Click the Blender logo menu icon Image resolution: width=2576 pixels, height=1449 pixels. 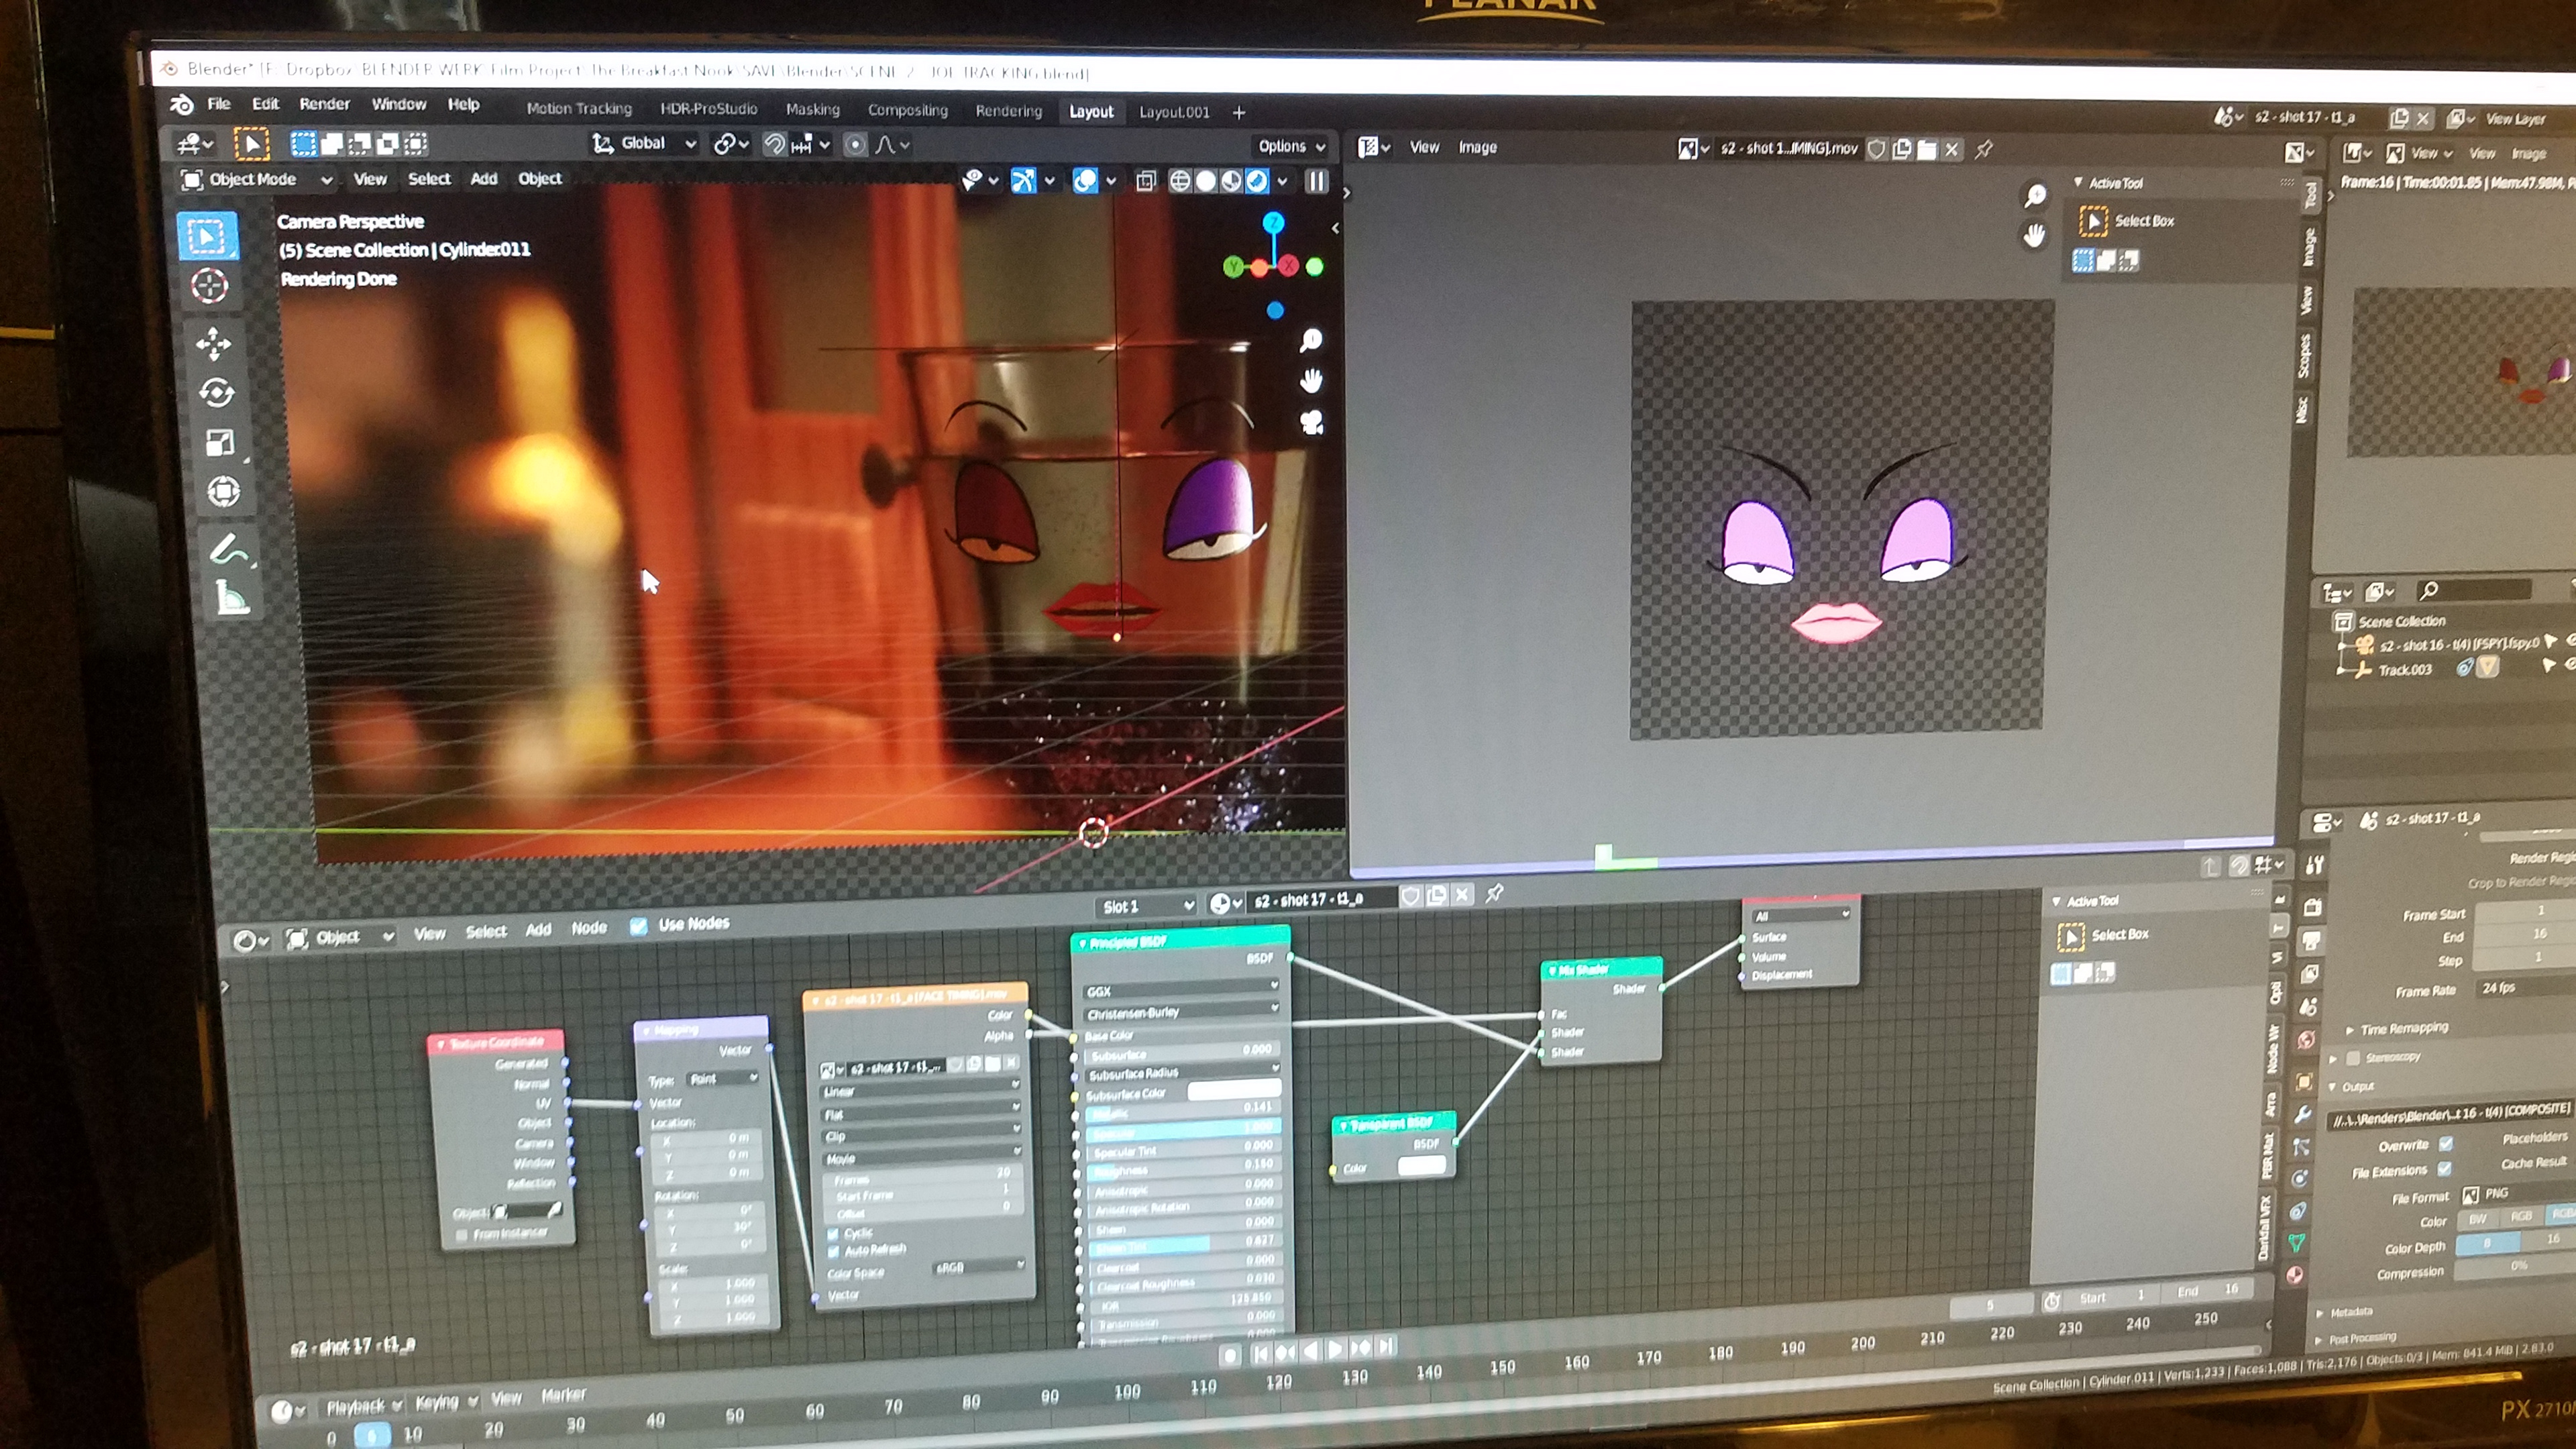182,104
